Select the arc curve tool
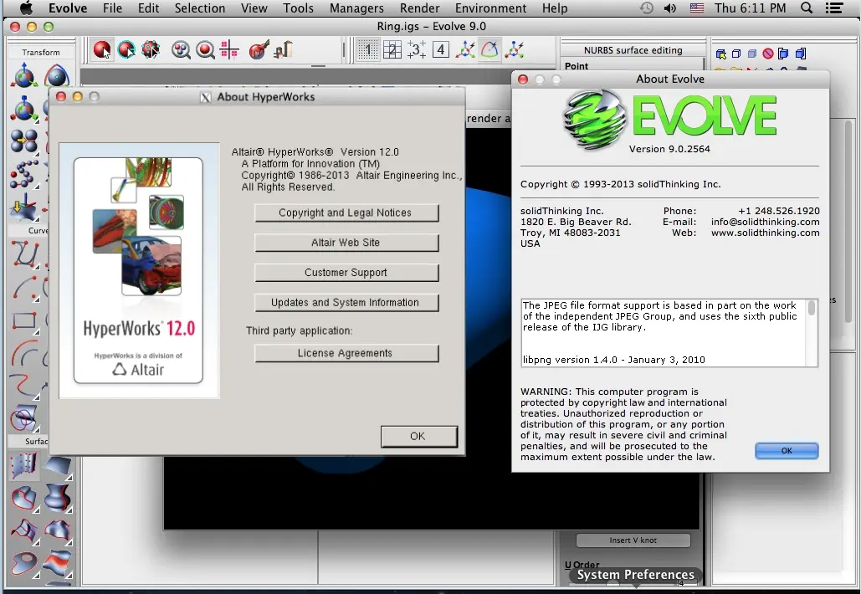The height and width of the screenshot is (594, 861). [x=25, y=288]
